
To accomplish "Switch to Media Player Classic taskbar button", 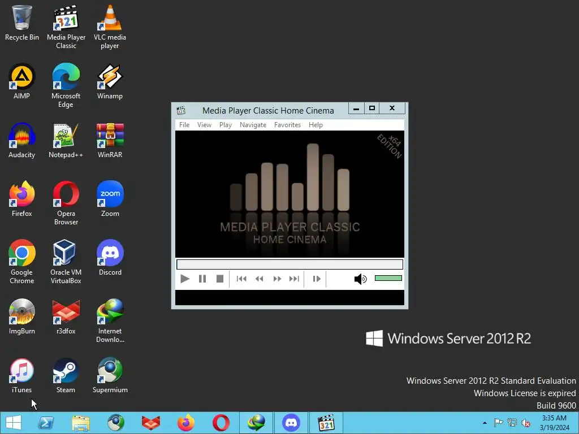I will point(326,423).
